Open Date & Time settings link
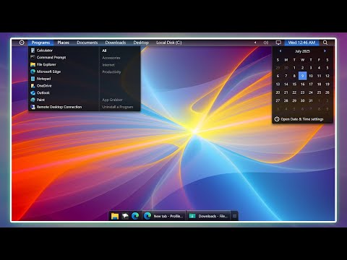This screenshot has height=260, width=347. coord(302,119)
